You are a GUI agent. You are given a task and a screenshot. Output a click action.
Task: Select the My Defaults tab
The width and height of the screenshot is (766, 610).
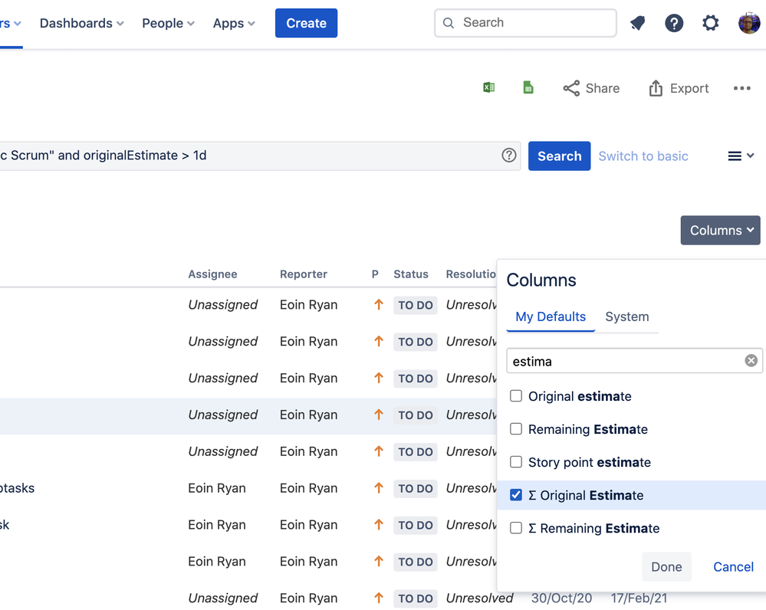pos(551,317)
